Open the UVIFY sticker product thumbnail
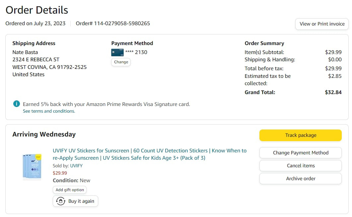The image size is (352, 217). pyautogui.click(x=32, y=167)
